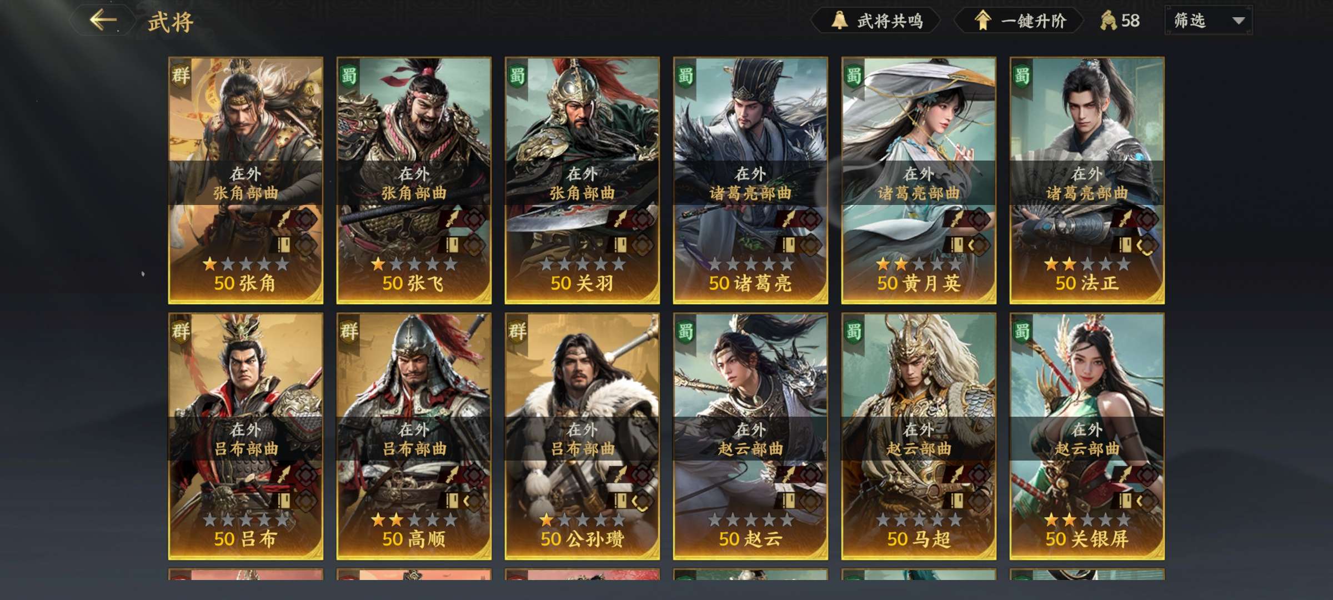This screenshot has width=1333, height=600.
Task: Open the 筛选 filter dropdown
Action: pos(1208,21)
